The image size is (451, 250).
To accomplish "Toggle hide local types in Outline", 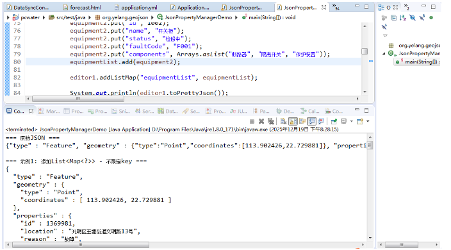I will pyautogui.click(x=384, y=26).
